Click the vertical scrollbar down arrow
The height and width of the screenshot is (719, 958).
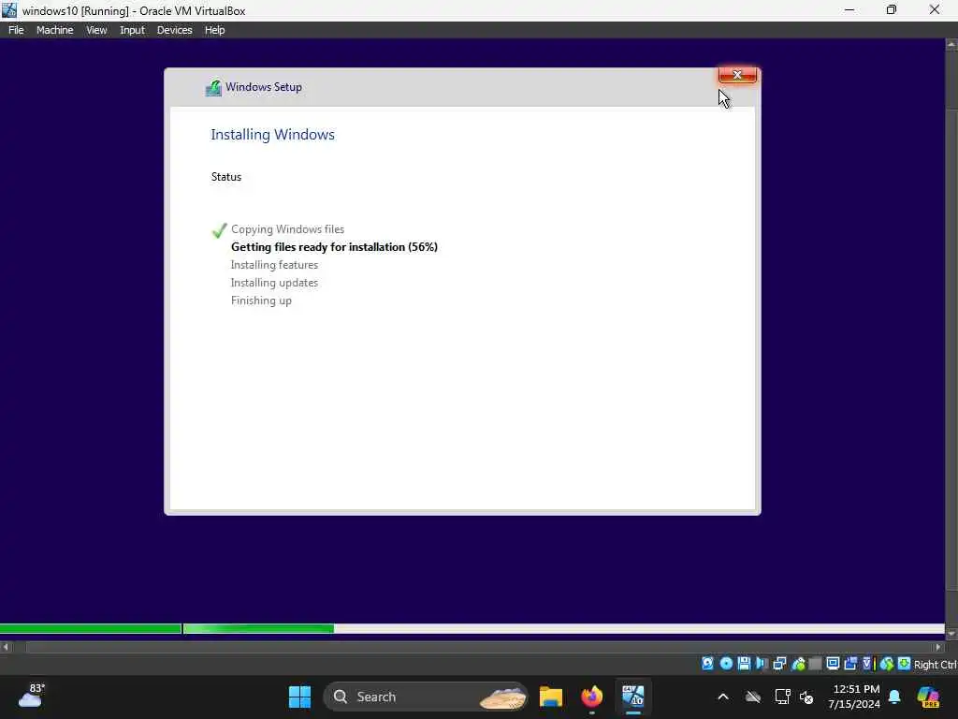951,634
